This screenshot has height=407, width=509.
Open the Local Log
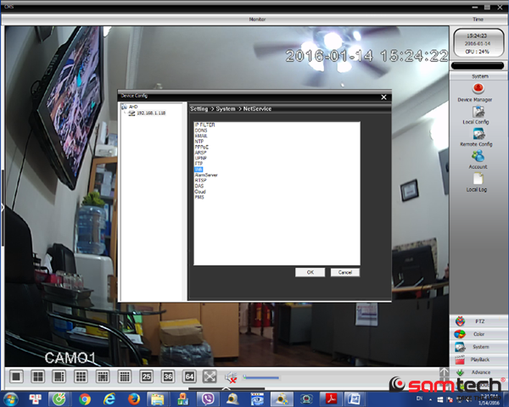(x=479, y=180)
